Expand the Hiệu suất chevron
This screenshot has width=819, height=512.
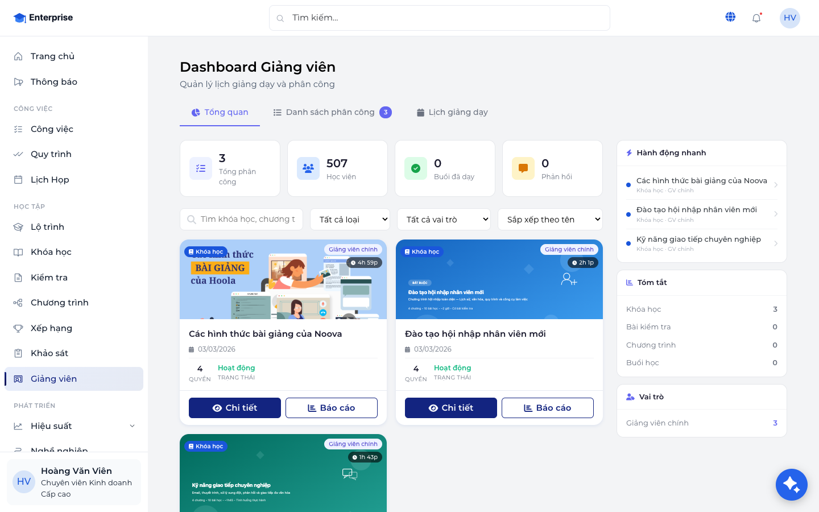point(132,426)
